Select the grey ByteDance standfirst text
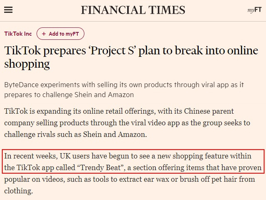This screenshot has width=266, height=200. 124,90
